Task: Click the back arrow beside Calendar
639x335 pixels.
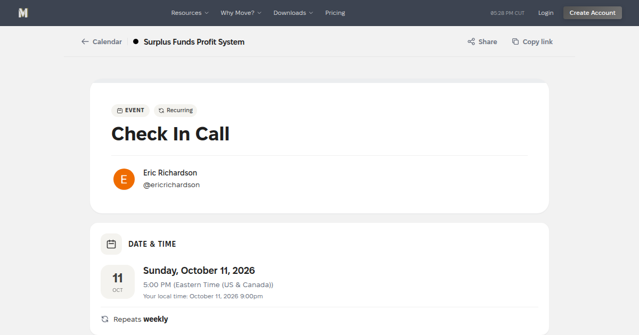Action: pyautogui.click(x=85, y=41)
